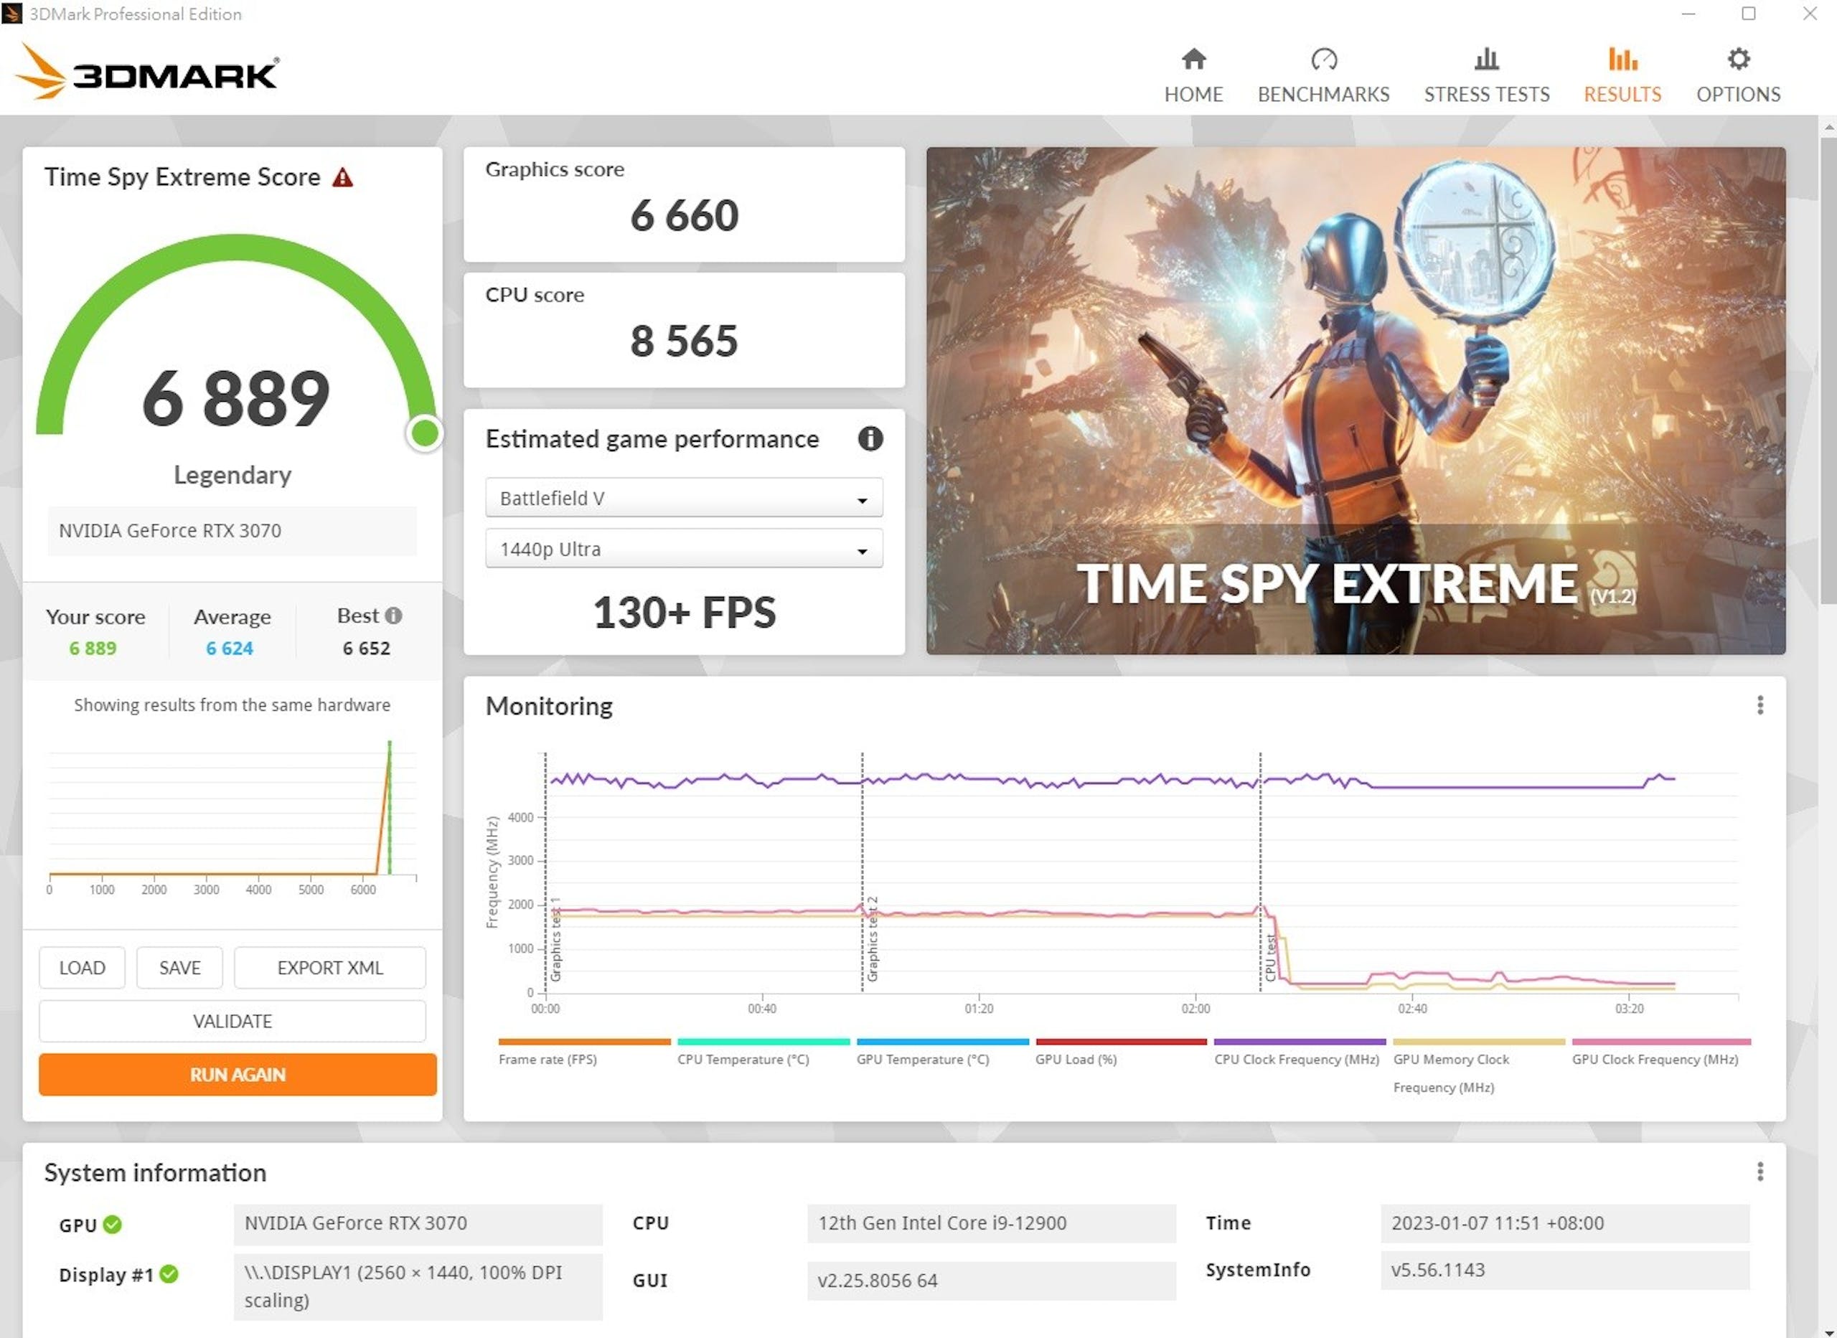The image size is (1837, 1338).
Task: Click the CPU score value 8 565
Action: click(684, 341)
